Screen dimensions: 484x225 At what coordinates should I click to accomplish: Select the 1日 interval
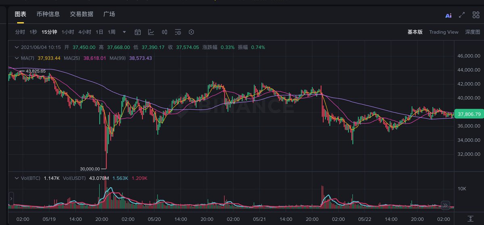[100, 32]
